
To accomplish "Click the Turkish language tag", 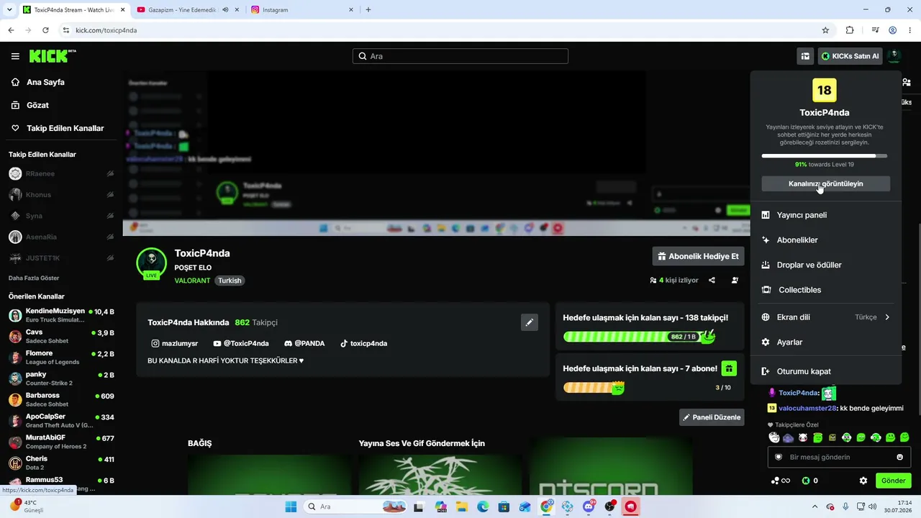I will 230,281.
